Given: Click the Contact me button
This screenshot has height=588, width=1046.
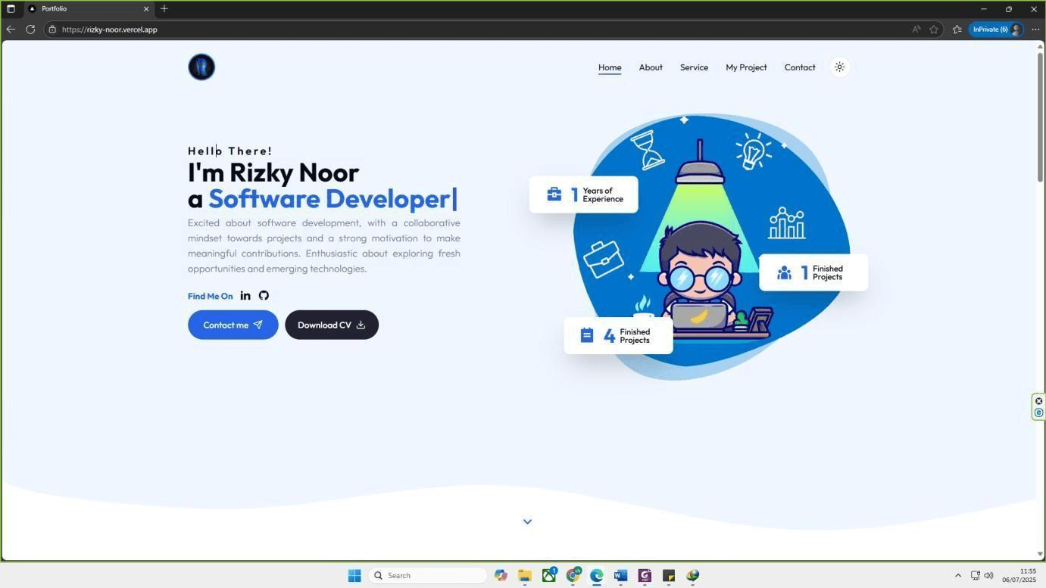Looking at the screenshot, I should click(x=233, y=325).
